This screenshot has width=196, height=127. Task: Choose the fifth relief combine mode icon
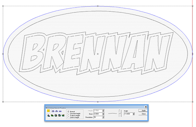pyautogui.click(x=63, y=115)
